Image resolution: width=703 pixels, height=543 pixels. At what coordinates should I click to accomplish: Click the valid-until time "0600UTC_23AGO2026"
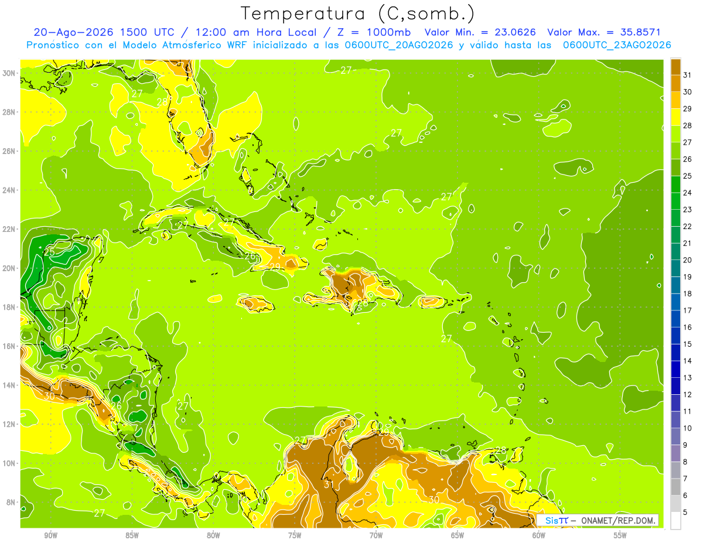617,45
